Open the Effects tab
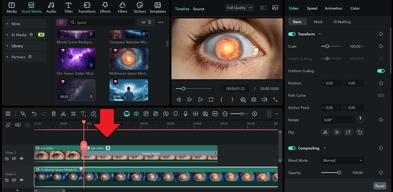 point(105,8)
